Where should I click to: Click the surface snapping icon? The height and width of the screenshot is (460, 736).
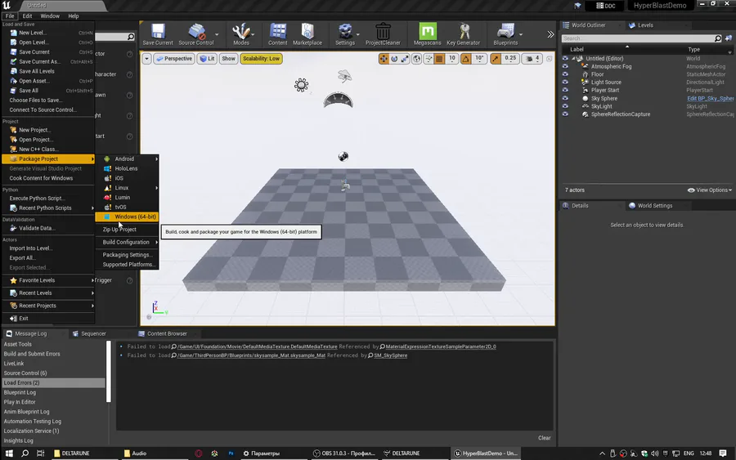click(428, 59)
